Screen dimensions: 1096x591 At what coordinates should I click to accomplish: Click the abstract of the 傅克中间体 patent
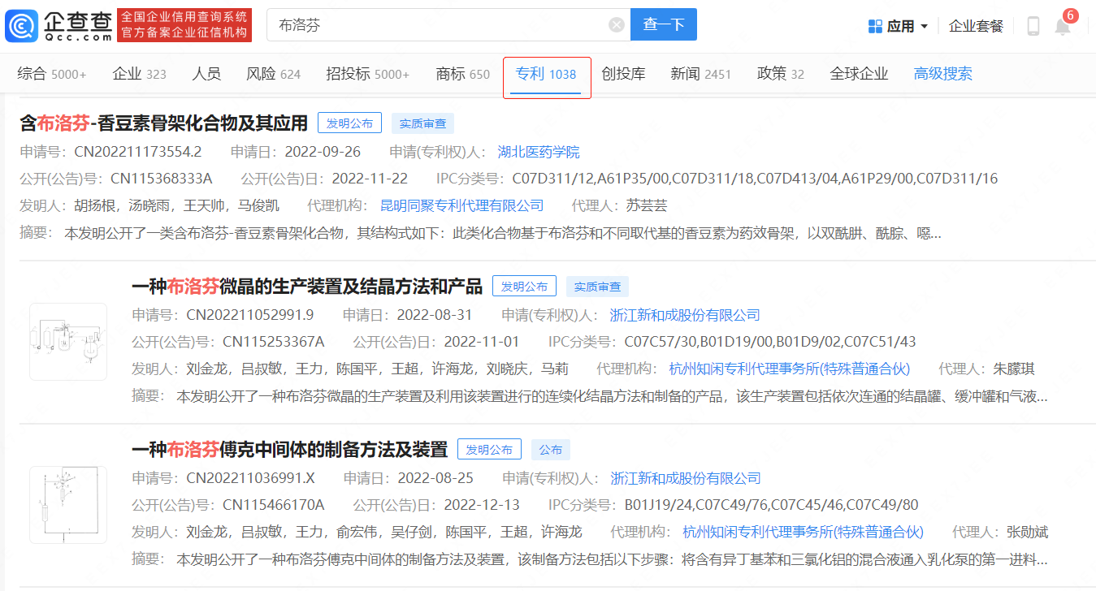pyautogui.click(x=612, y=559)
